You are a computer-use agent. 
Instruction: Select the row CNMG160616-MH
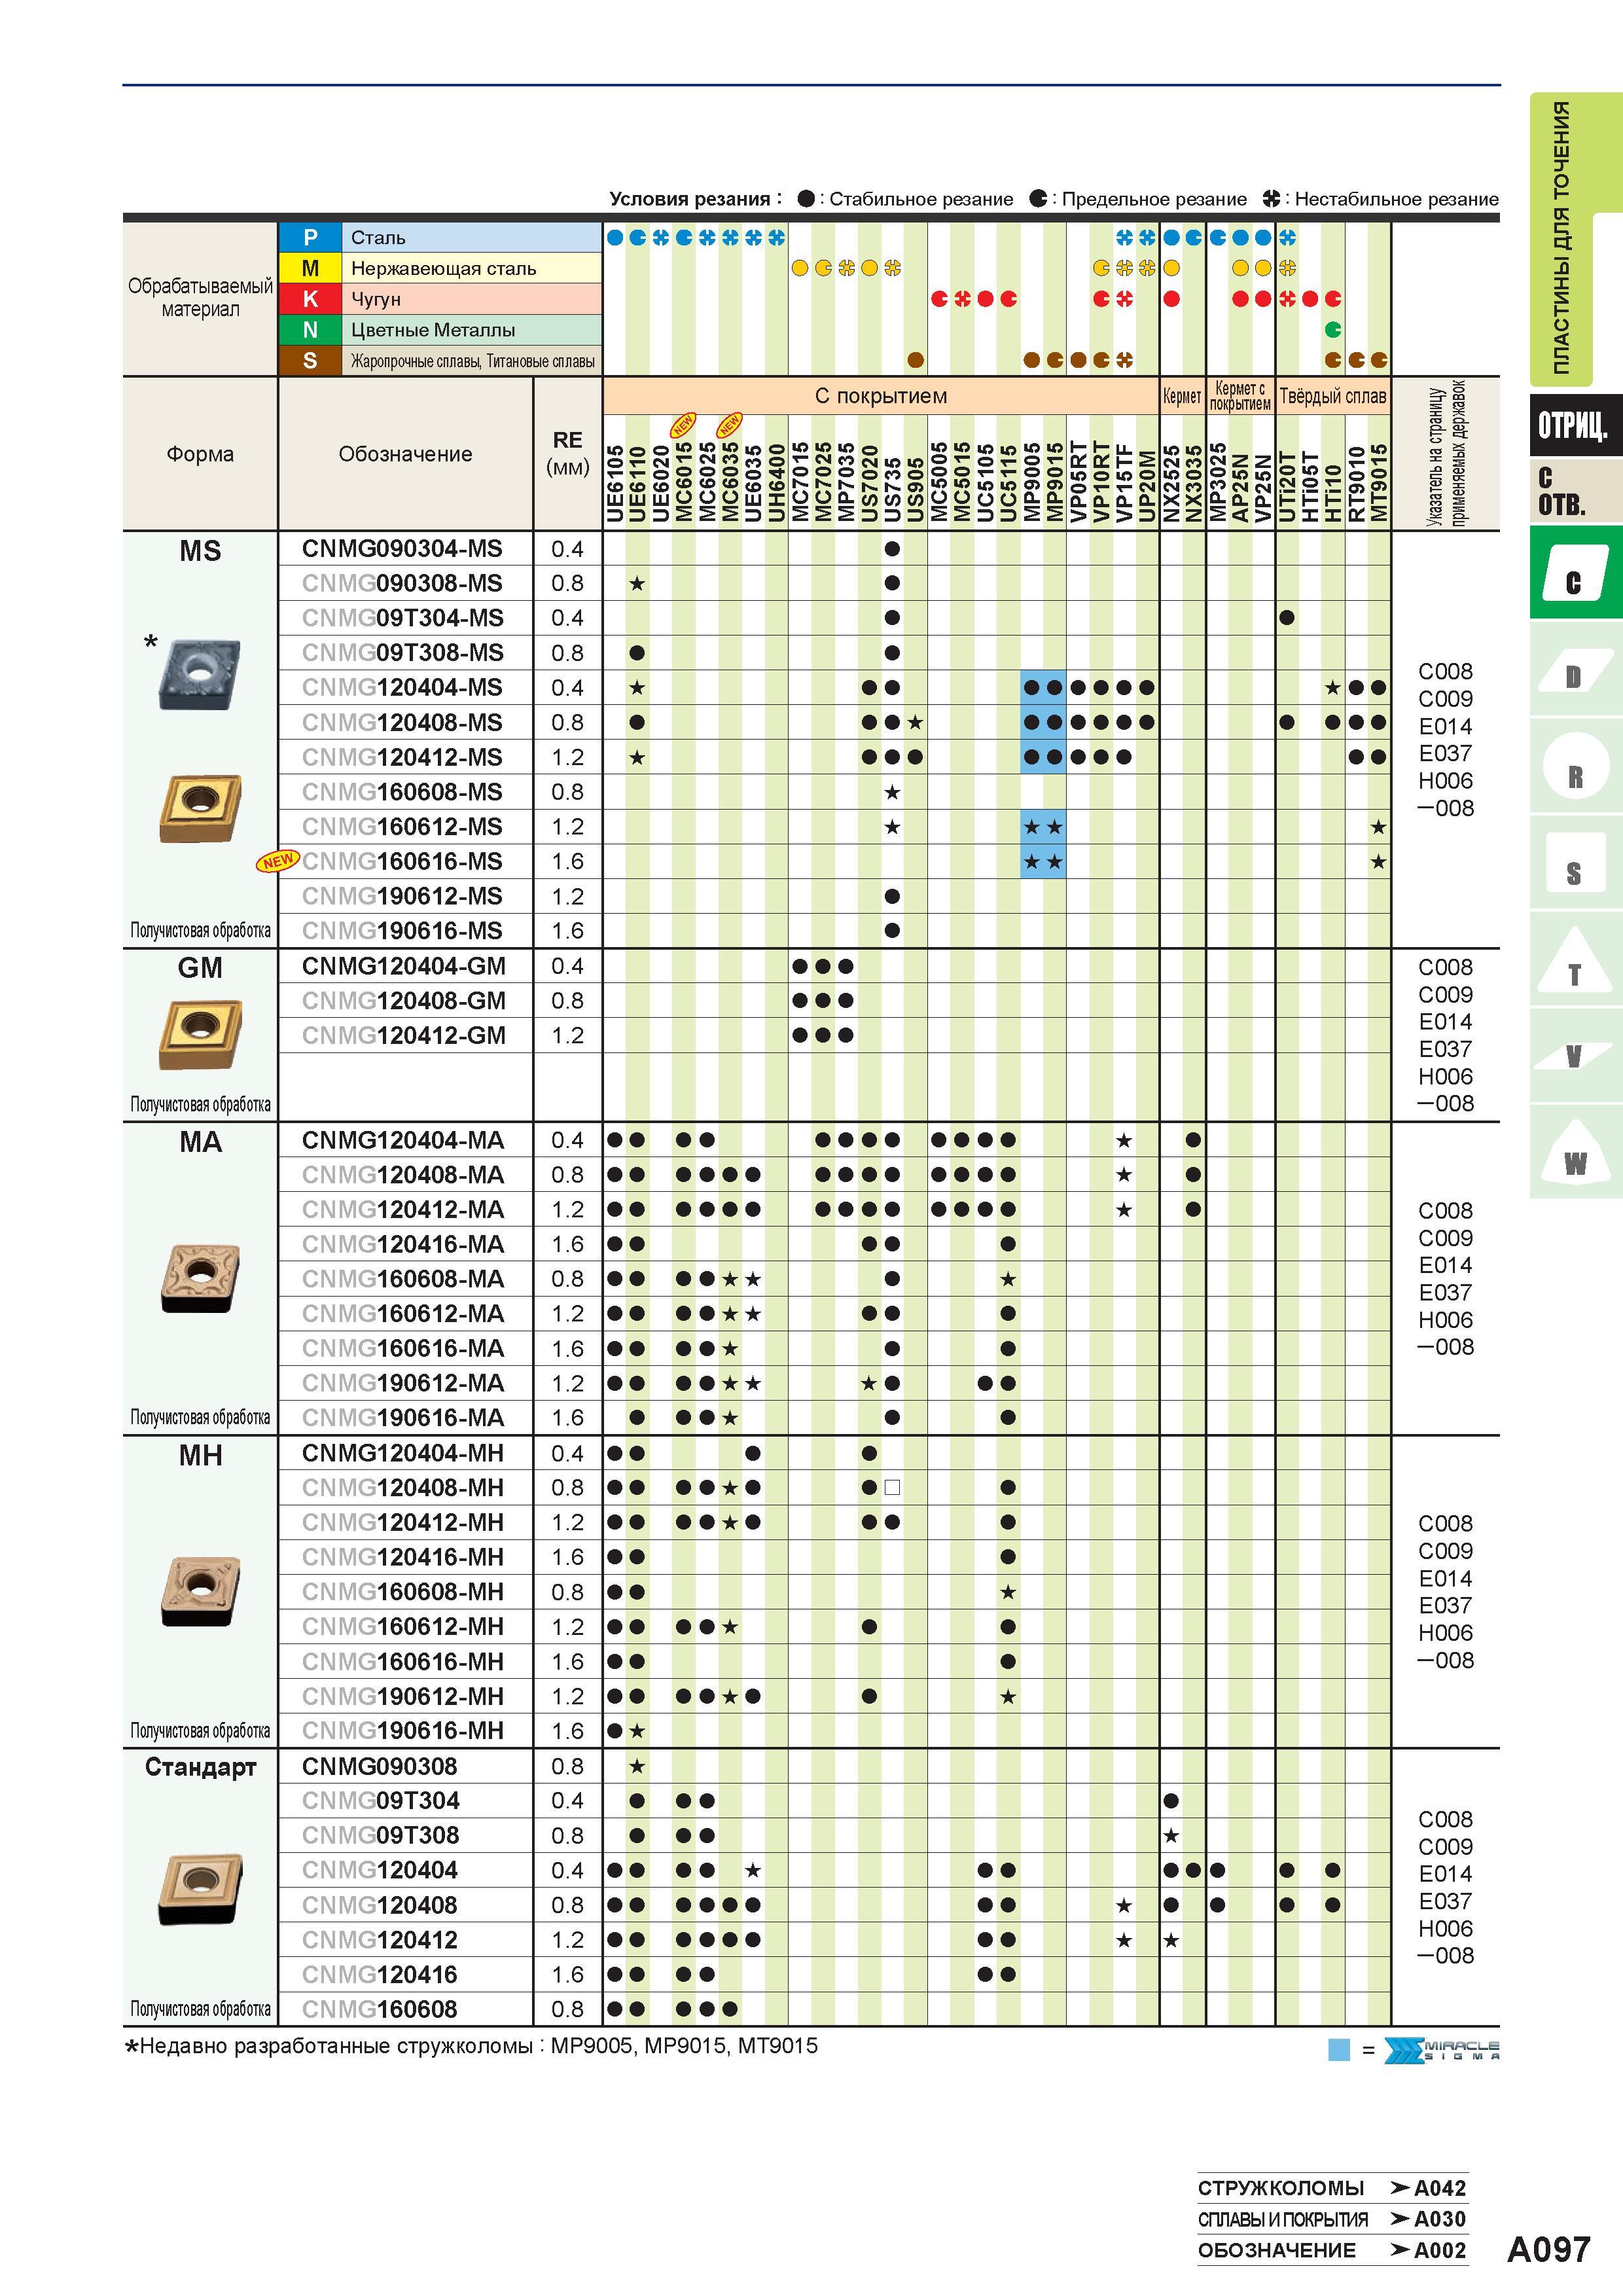(x=835, y=1661)
